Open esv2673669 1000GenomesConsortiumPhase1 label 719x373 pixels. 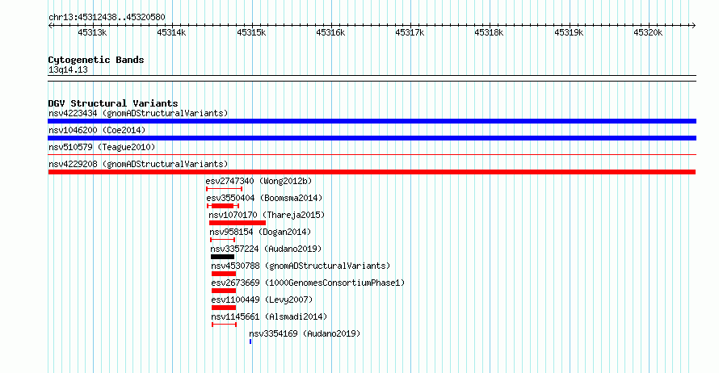308,283
